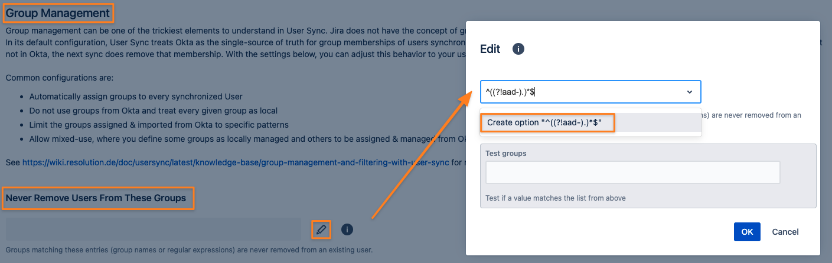The height and width of the screenshot is (263, 832).
Task: Click the info icon next to the pencil
Action: coord(347,229)
